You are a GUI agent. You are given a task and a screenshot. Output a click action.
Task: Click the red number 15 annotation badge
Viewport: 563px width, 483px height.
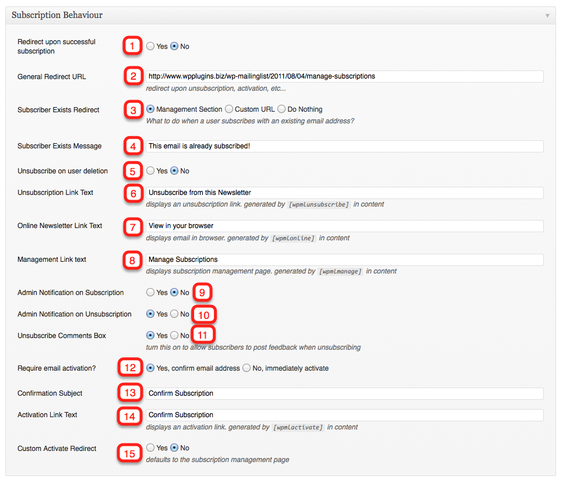tap(129, 453)
